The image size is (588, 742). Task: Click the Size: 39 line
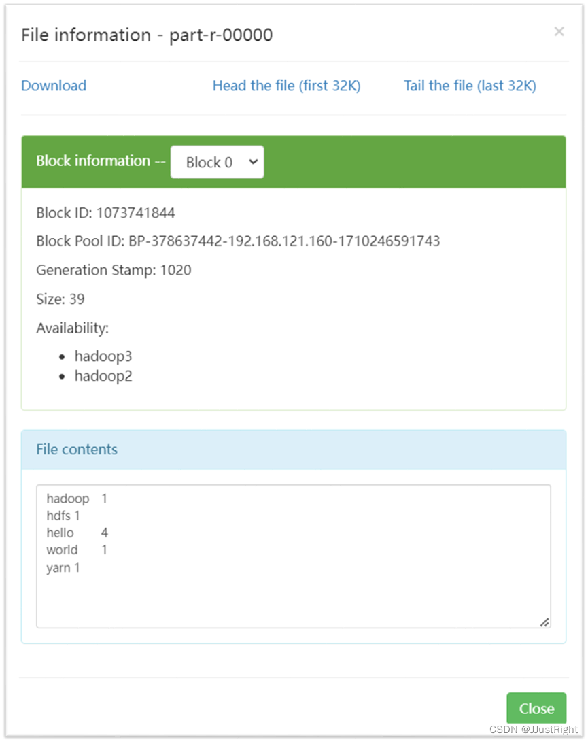60,299
